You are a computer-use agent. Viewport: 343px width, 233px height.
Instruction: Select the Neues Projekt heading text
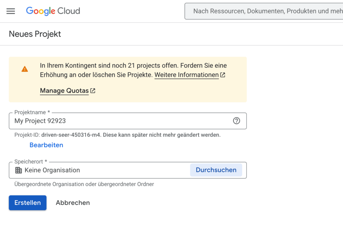click(35, 34)
